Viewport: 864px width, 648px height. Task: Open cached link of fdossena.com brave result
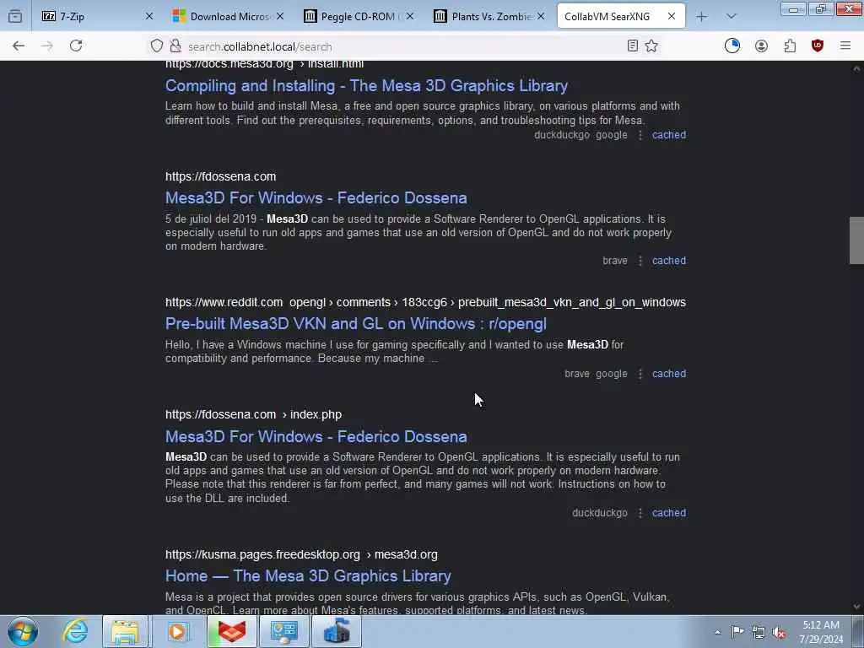pyautogui.click(x=669, y=261)
